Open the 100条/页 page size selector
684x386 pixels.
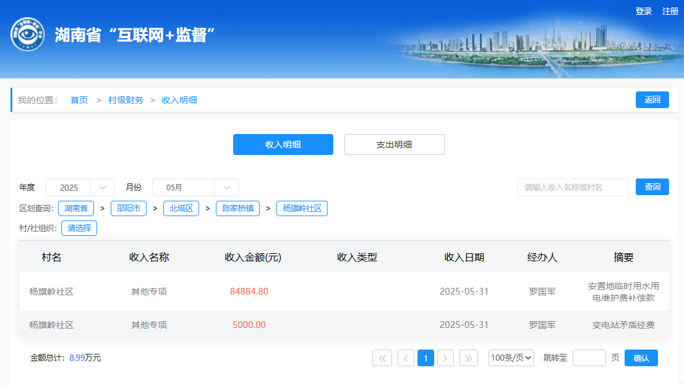click(511, 358)
